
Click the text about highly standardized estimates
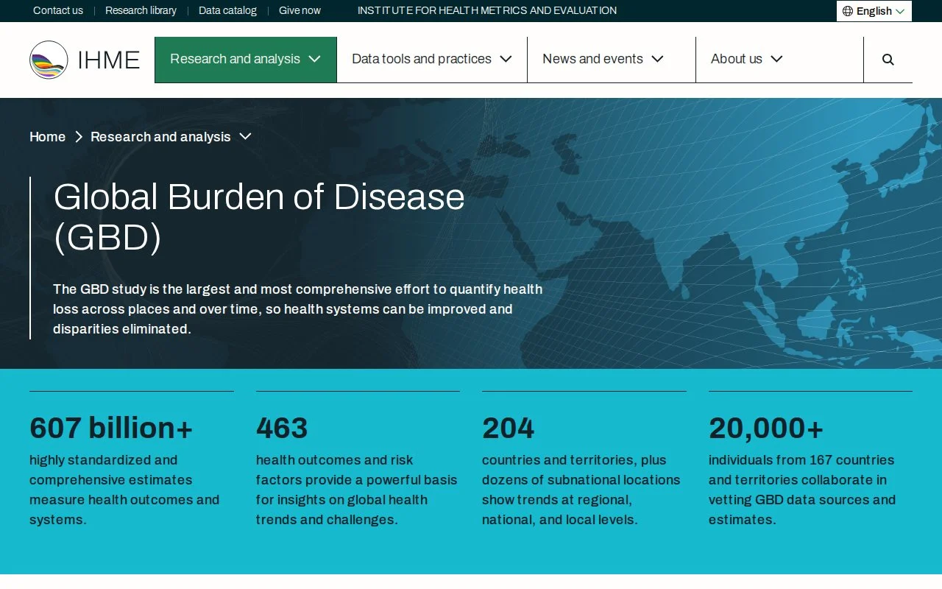(x=124, y=490)
